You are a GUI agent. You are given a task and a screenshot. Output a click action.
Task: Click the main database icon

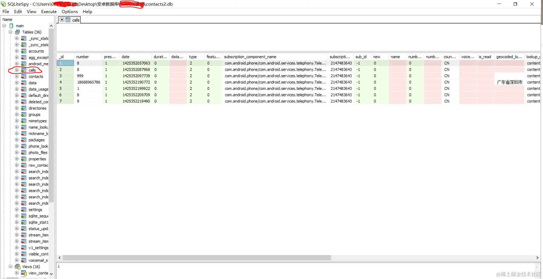(11, 26)
